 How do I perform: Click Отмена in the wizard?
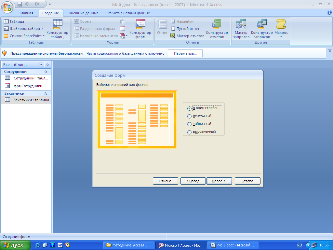point(165,181)
